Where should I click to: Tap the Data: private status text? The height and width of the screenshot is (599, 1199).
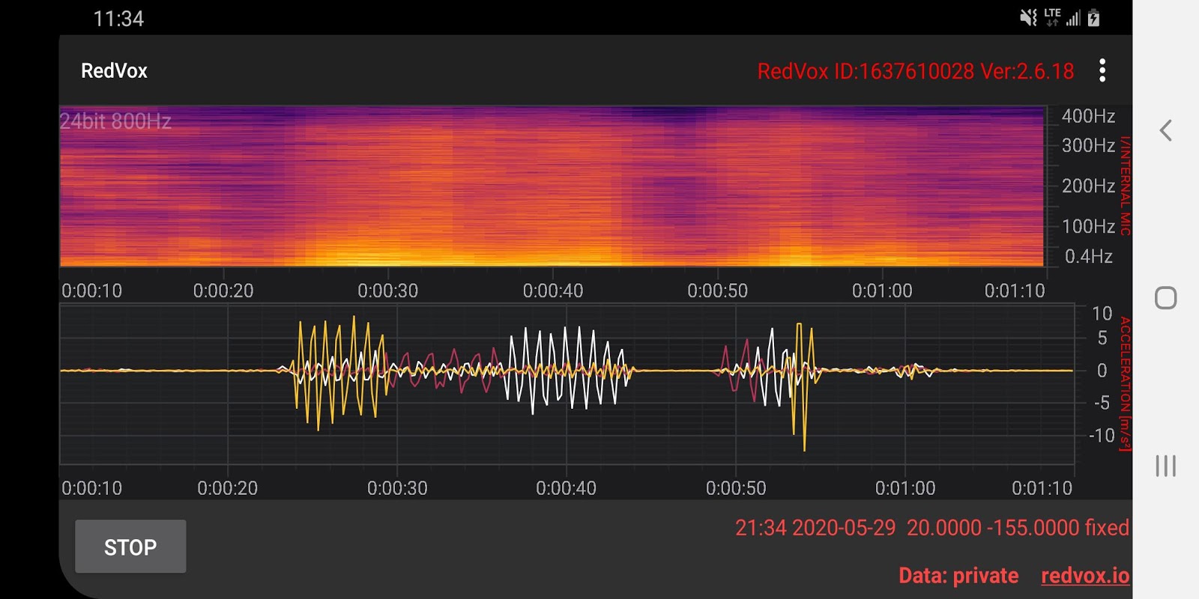pos(958,575)
